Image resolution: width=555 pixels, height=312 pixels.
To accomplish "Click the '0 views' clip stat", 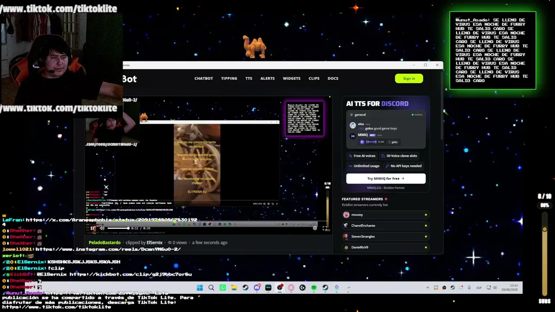I will pyautogui.click(x=177, y=243).
